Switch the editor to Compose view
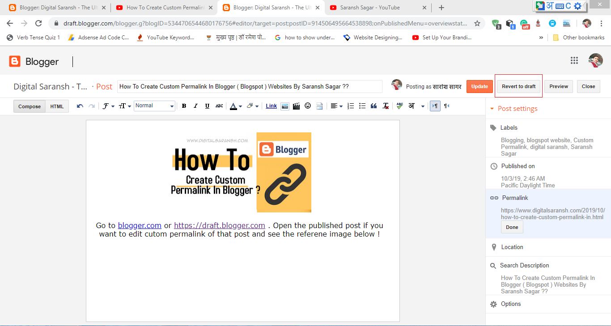The height and width of the screenshot is (326, 611). 30,106
